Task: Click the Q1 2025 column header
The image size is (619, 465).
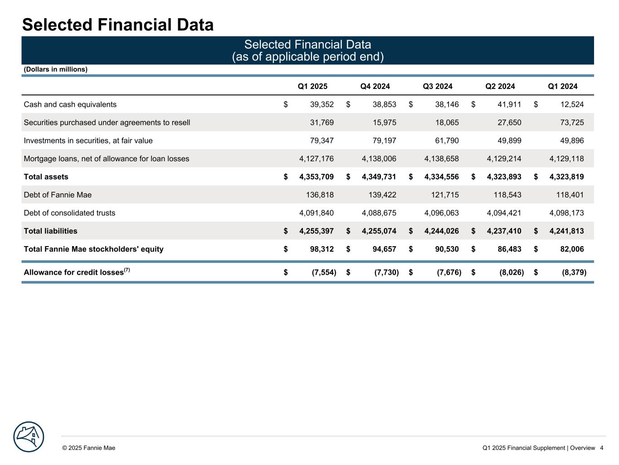Action: (312, 86)
